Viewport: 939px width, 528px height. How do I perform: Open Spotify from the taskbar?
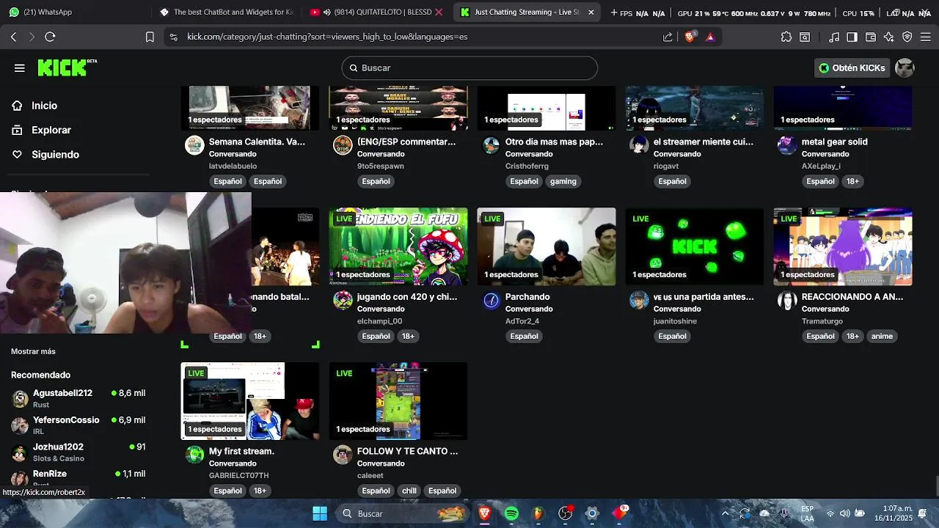tap(511, 513)
